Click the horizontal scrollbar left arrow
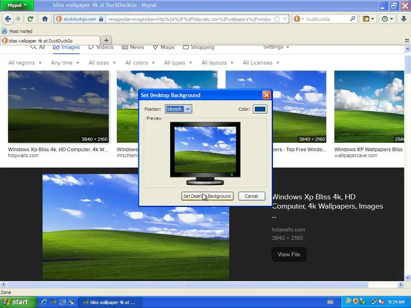The image size is (411, 308). pyautogui.click(x=3, y=284)
